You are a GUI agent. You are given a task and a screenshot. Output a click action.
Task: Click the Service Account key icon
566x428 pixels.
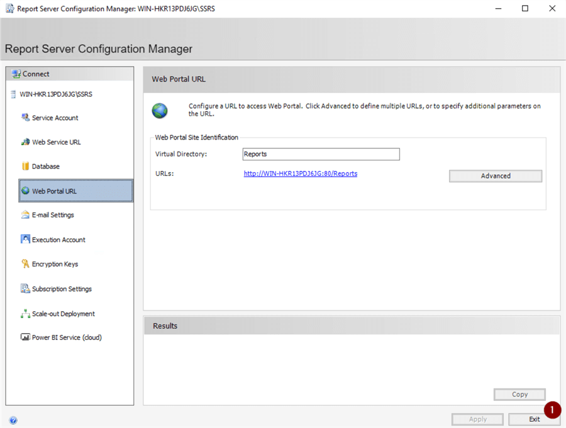[25, 118]
